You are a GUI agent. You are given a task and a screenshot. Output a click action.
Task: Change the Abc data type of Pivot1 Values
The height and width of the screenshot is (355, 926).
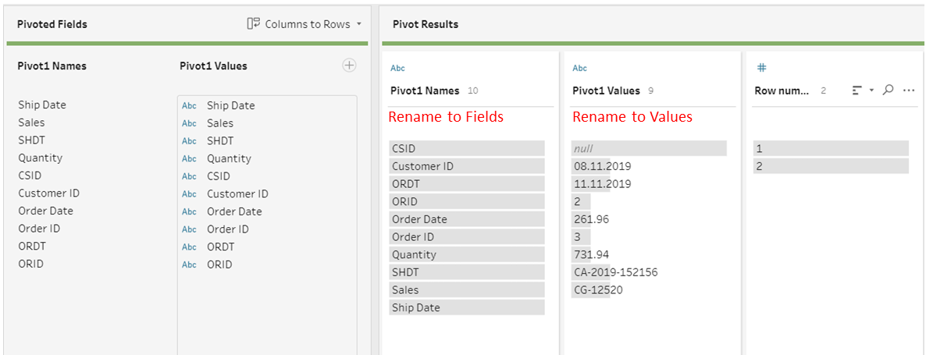click(579, 69)
